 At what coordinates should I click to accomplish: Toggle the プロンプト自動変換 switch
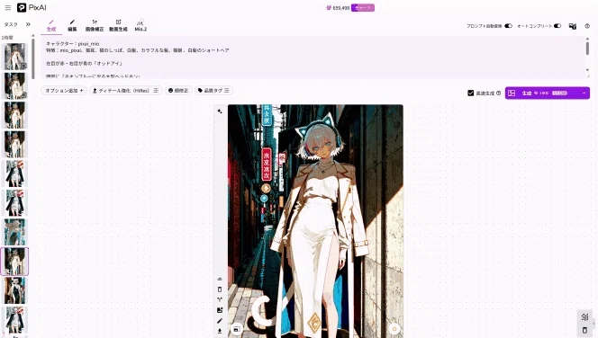click(x=508, y=26)
